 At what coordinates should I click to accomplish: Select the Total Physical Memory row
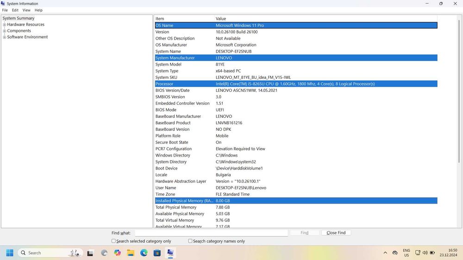pos(296,207)
